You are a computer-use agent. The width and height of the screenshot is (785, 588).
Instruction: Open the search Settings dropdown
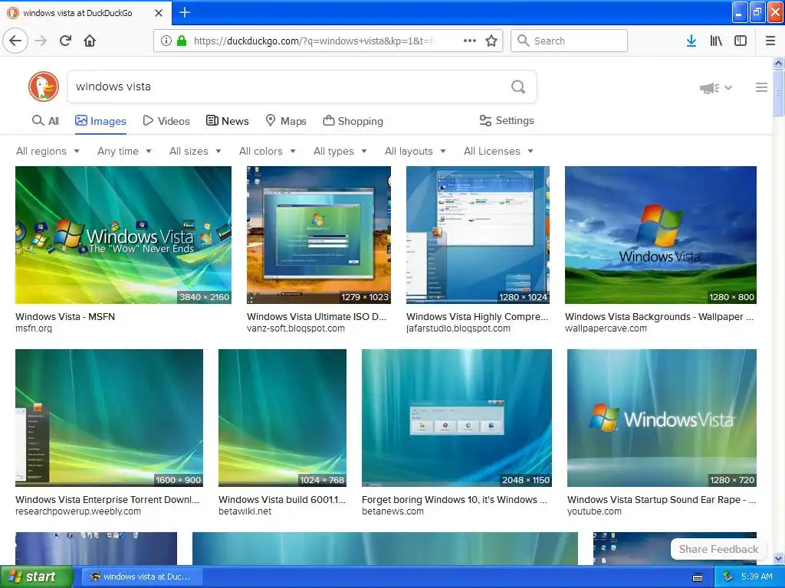point(507,120)
